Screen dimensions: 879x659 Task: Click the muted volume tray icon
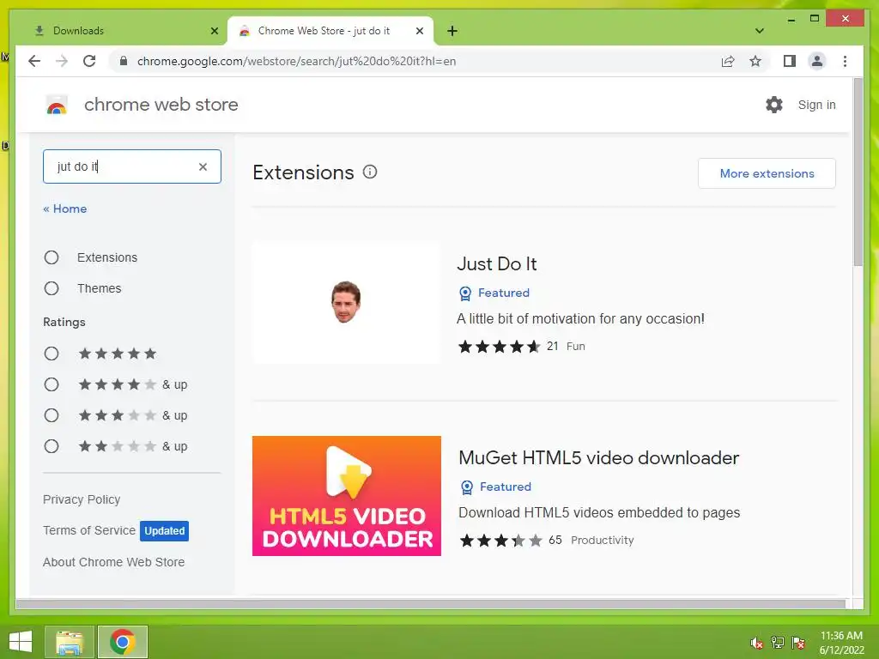click(756, 643)
